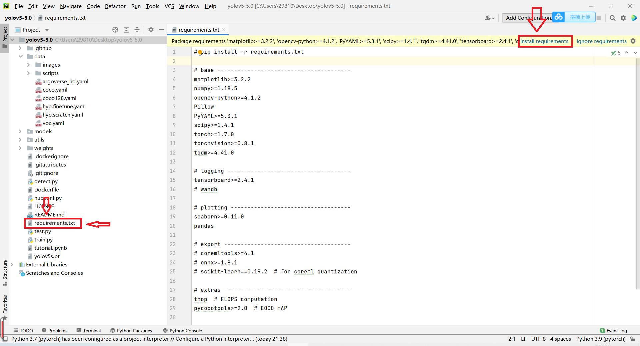Open the File menu
640x346 pixels.
[19, 6]
